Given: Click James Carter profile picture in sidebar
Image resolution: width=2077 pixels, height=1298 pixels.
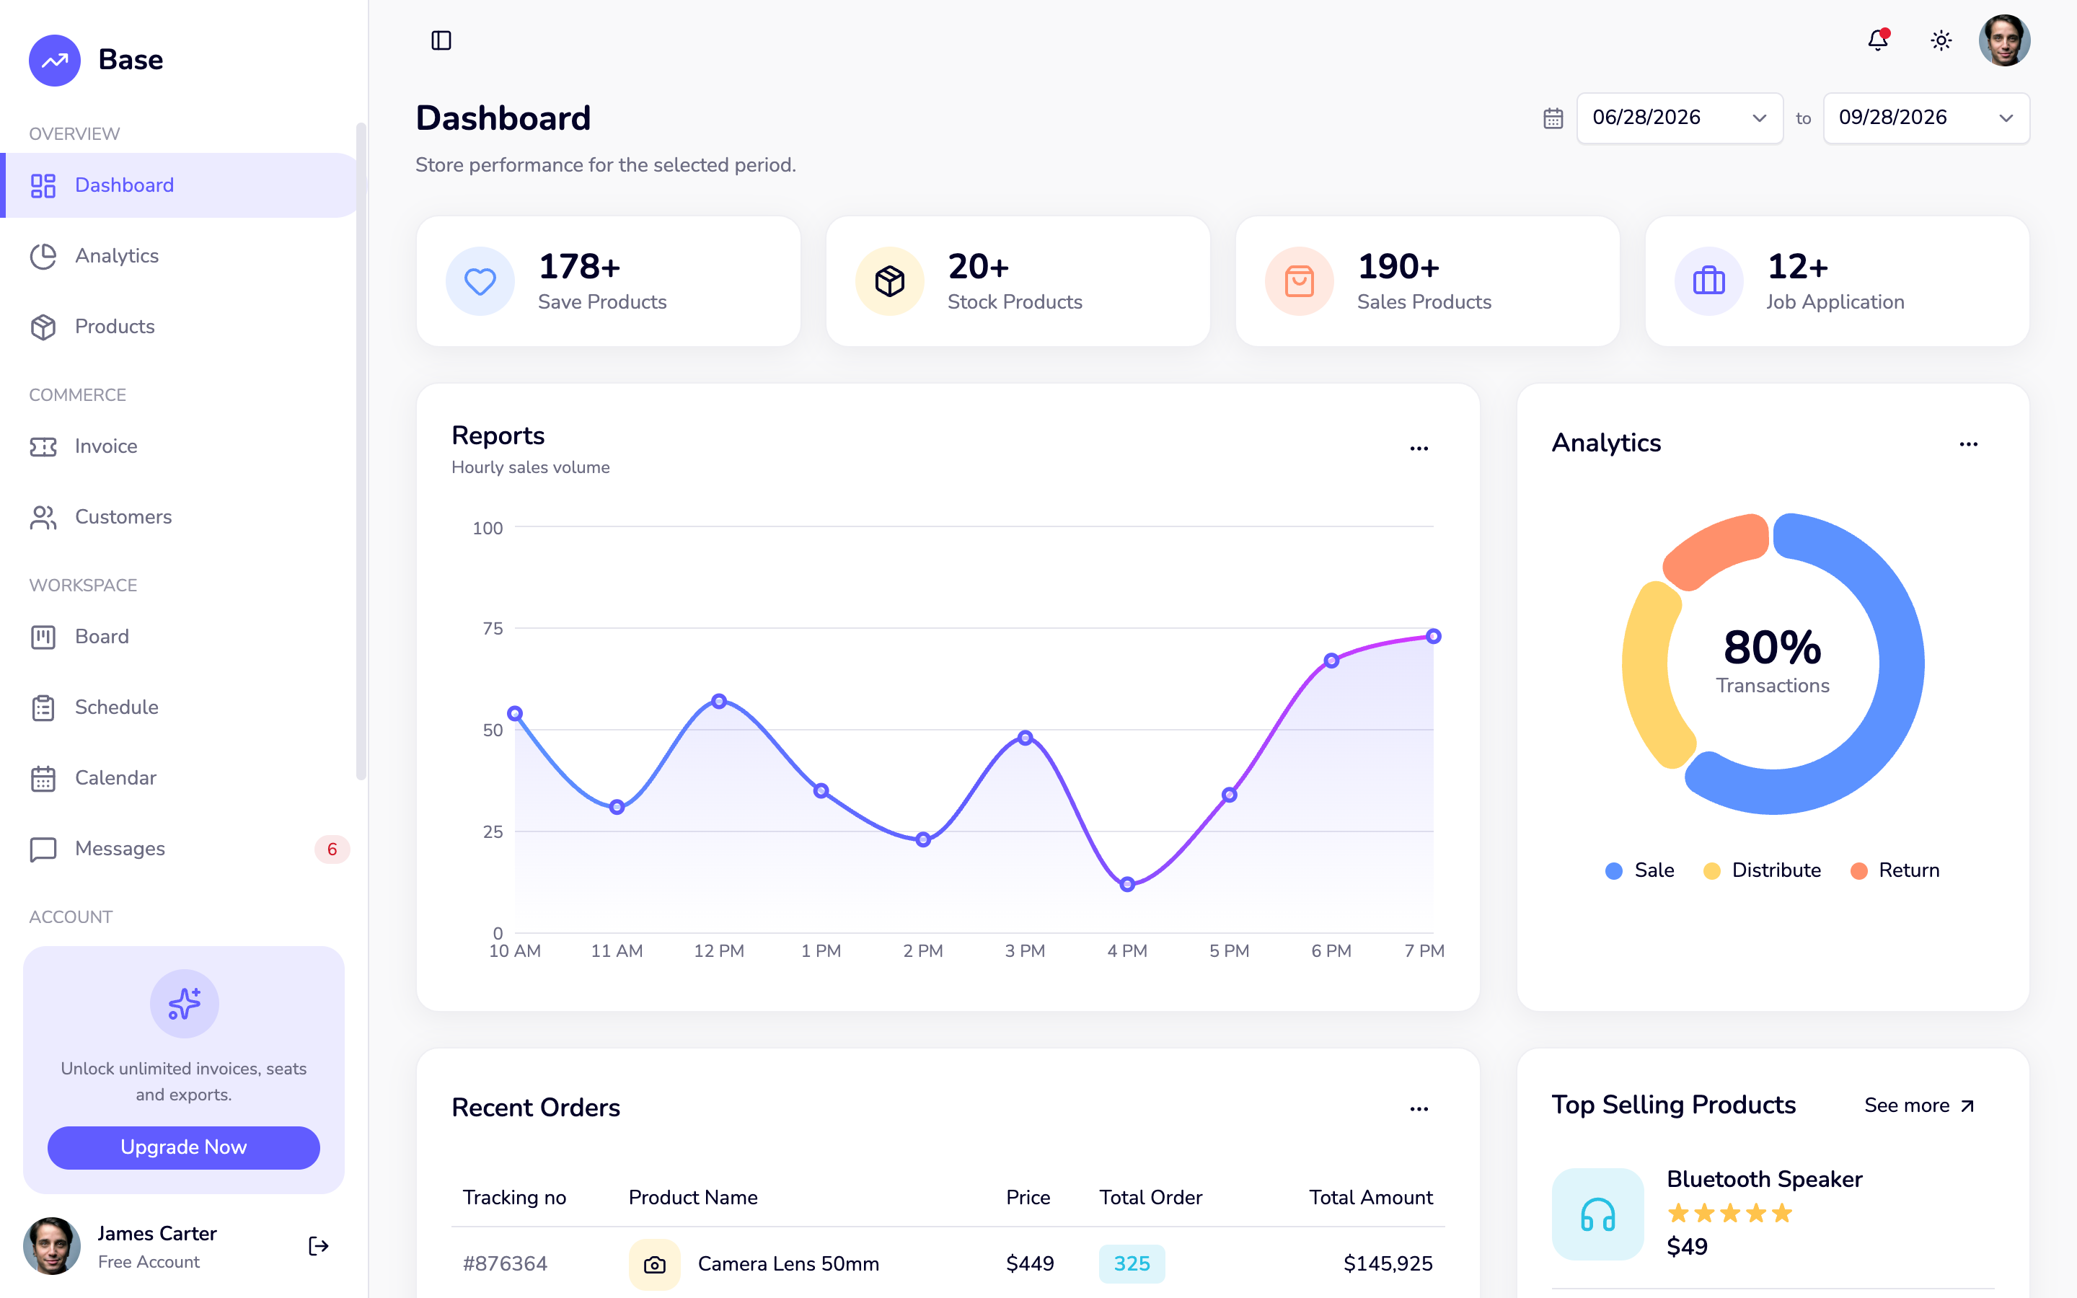Looking at the screenshot, I should 51,1245.
